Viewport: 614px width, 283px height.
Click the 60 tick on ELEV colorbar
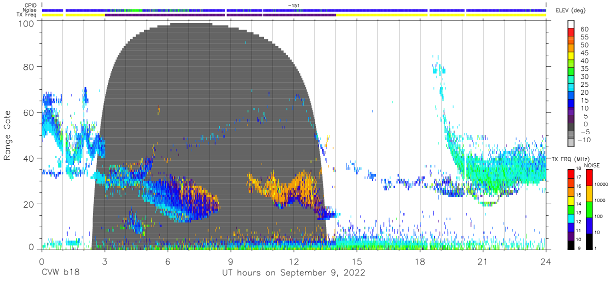(x=584, y=29)
